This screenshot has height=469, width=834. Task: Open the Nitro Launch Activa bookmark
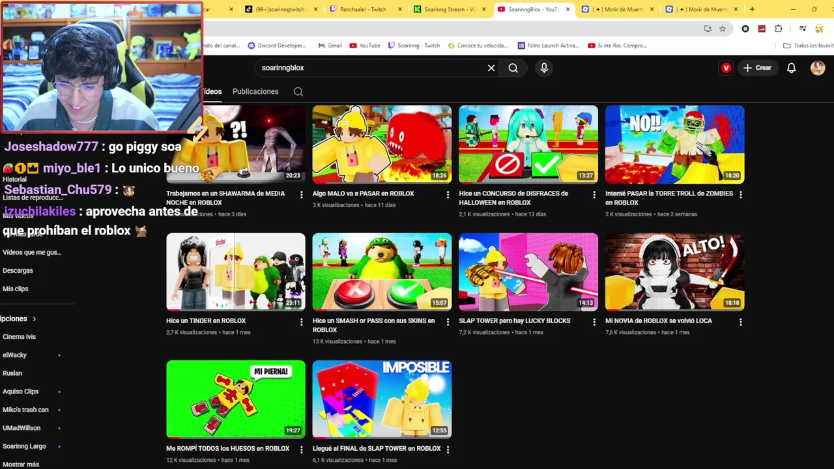point(548,46)
